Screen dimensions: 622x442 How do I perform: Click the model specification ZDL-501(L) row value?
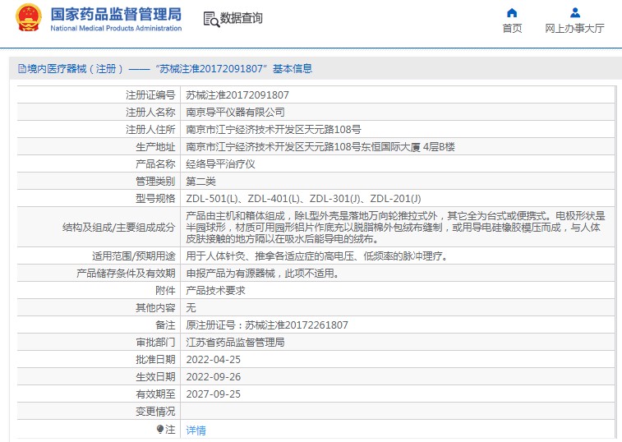303,198
